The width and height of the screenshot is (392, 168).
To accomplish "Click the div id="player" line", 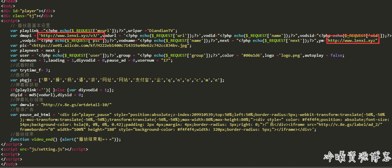I will point(28,11).
